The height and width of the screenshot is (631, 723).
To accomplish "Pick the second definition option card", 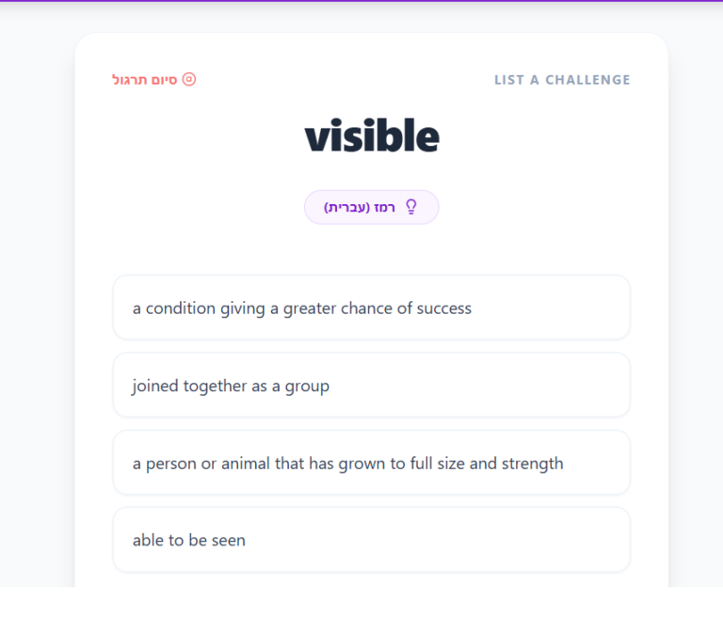I will [371, 386].
